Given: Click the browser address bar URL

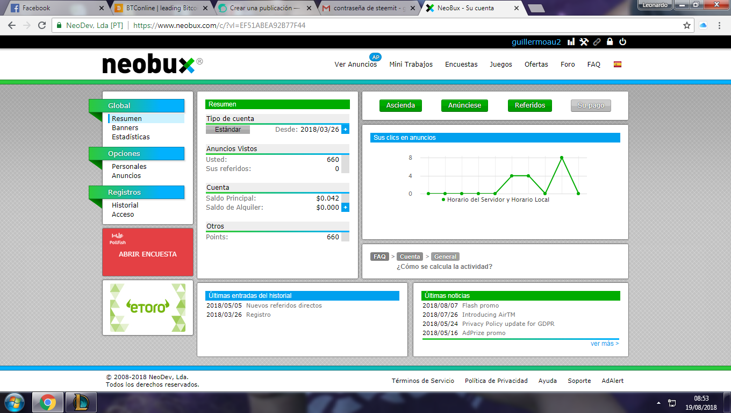Looking at the screenshot, I should [x=219, y=25].
